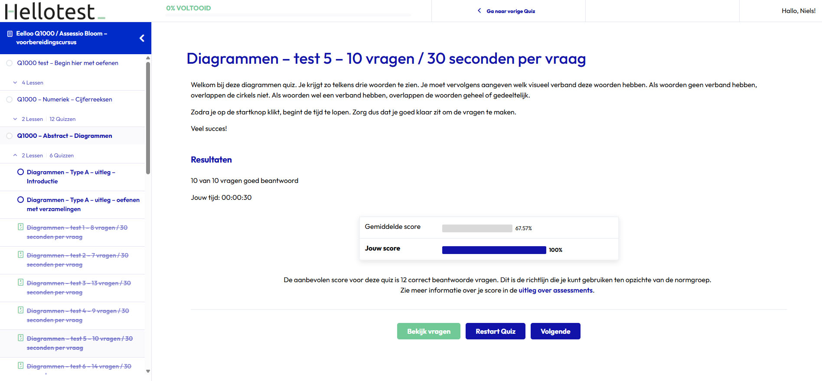Click the sidebar scroll-down arrow
822x381 pixels.
click(148, 371)
